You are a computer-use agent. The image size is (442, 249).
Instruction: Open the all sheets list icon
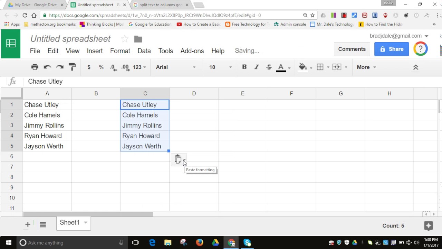coord(43,225)
